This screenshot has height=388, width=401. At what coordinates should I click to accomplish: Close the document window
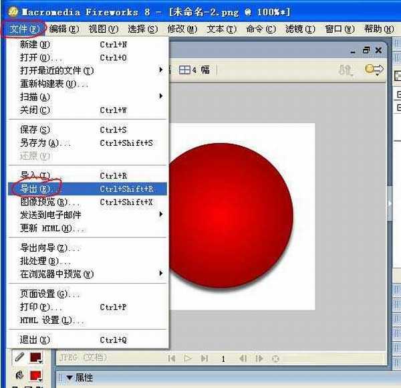tap(378, 50)
